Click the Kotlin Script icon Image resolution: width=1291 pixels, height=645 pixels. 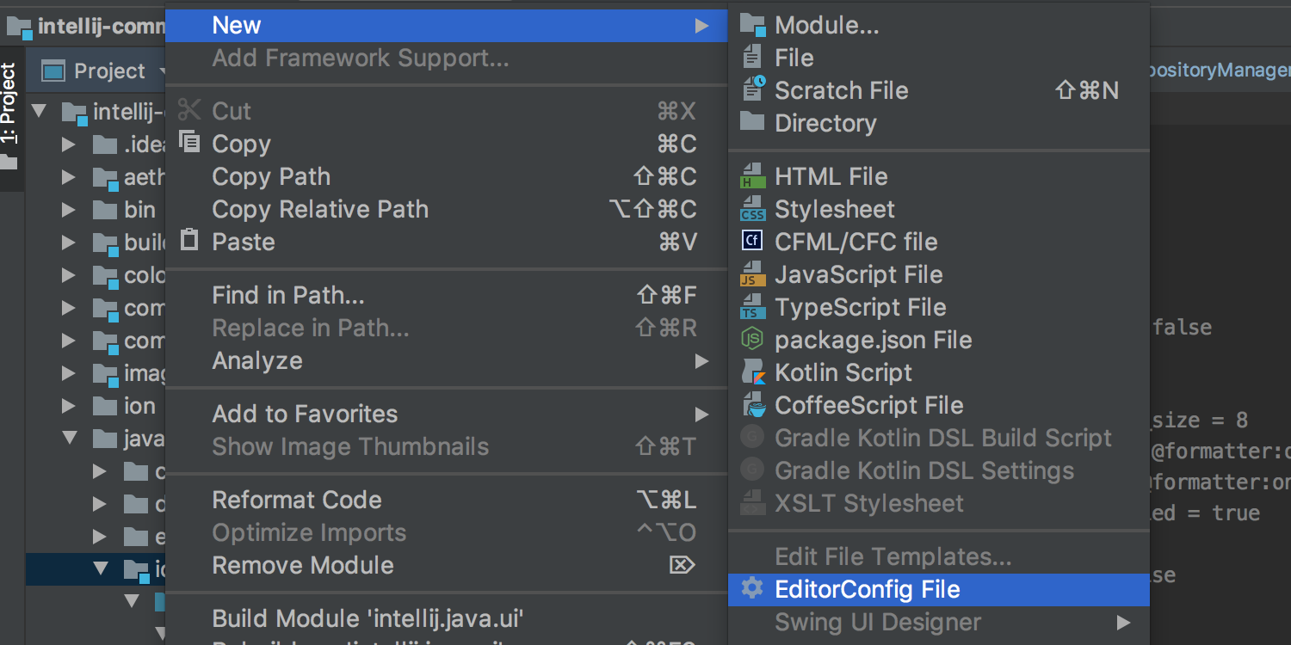[x=752, y=372]
